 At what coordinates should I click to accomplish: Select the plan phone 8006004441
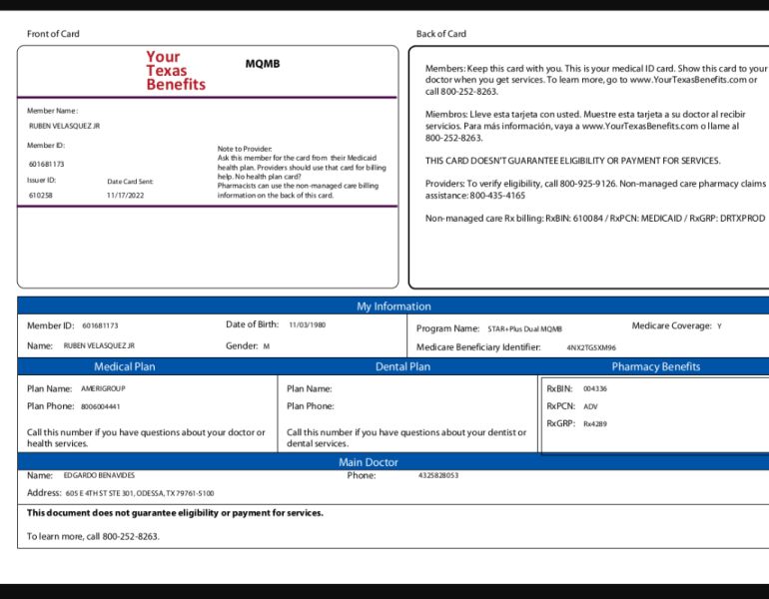tap(101, 406)
